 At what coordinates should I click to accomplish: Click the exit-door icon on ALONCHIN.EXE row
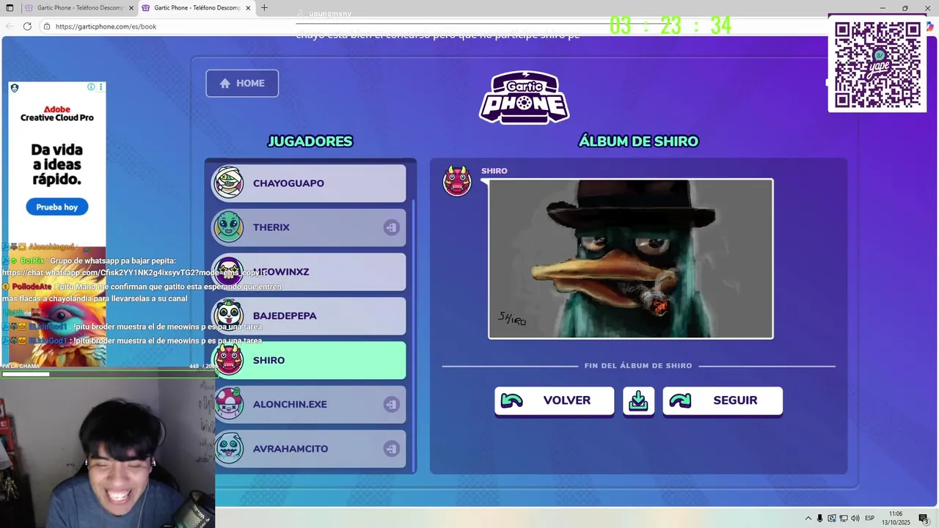[391, 404]
